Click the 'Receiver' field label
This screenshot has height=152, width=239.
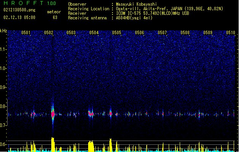tap(77, 13)
